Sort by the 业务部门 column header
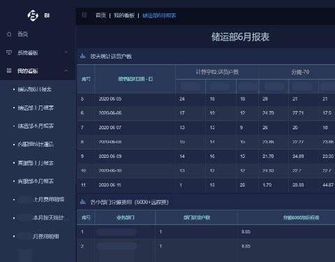The height and width of the screenshot is (262, 335). pyautogui.click(x=126, y=217)
